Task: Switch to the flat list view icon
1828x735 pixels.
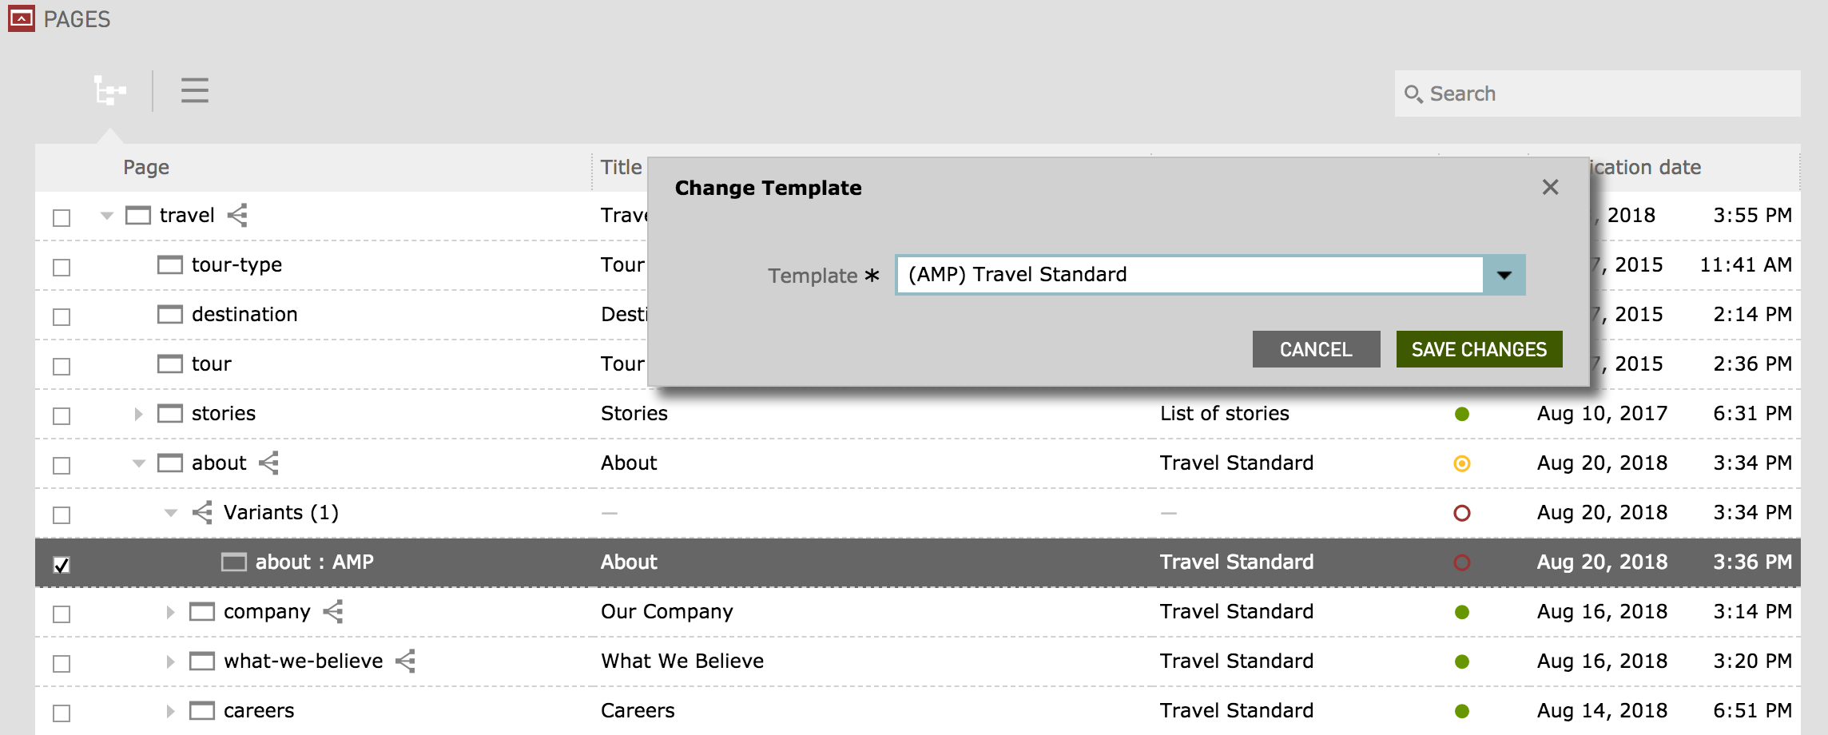Action: click(194, 90)
